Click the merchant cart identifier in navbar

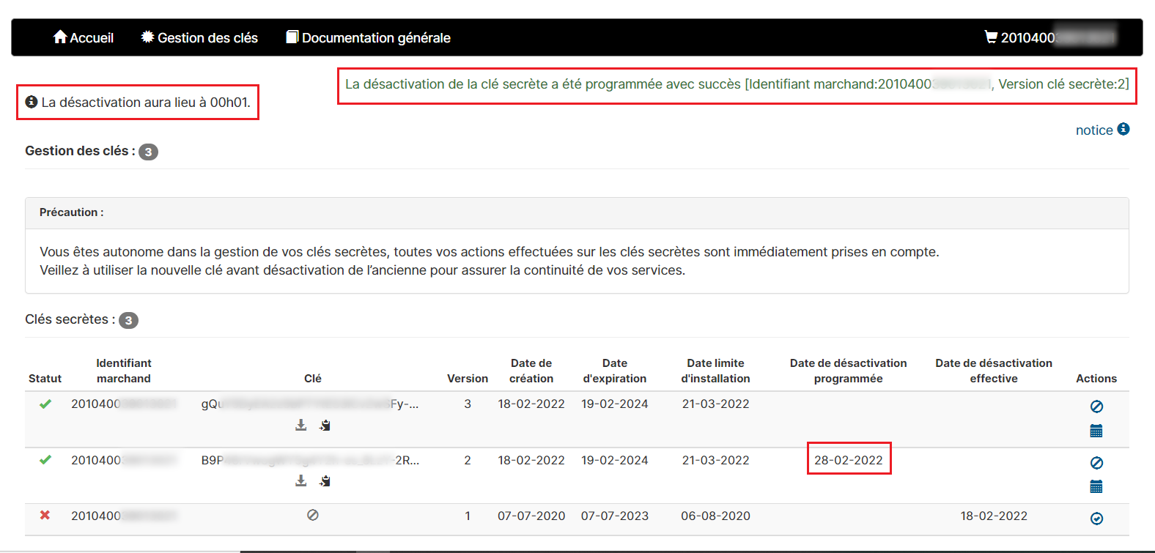(x=1049, y=37)
